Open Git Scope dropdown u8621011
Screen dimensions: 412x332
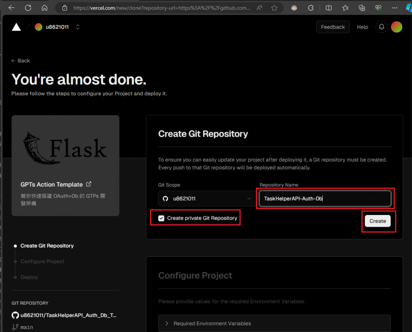pos(206,199)
